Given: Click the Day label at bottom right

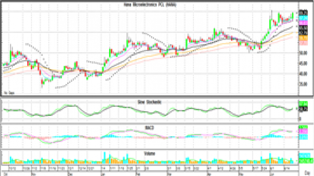Looking at the screenshot, I should 307,173.
